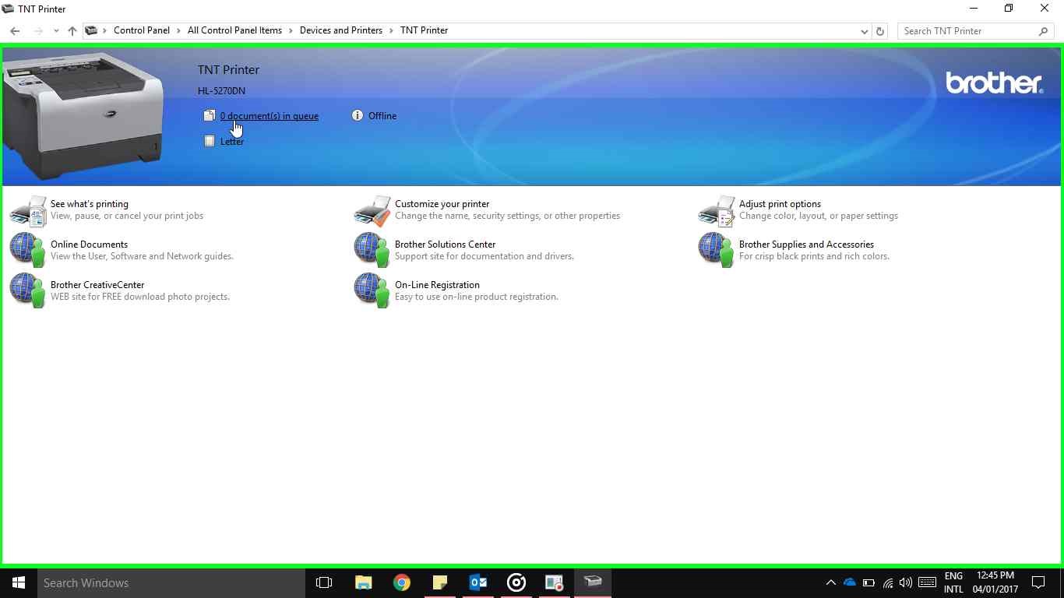Click the Offline status text
This screenshot has width=1064, height=598.
(382, 116)
